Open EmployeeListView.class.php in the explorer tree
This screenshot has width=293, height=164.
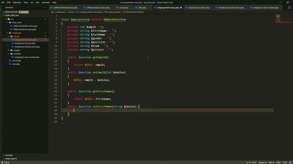click(x=27, y=47)
